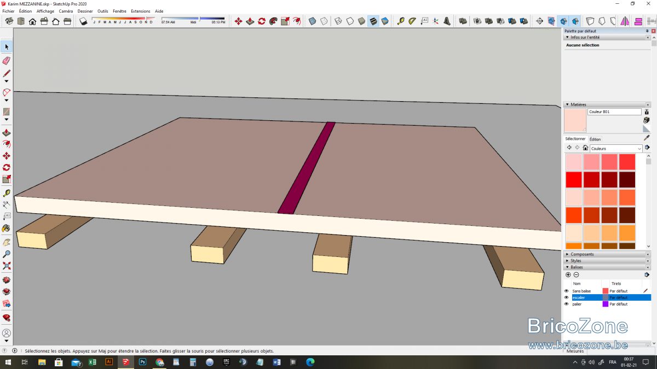This screenshot has height=369, width=657.
Task: Click the Rotate tool in top toolbar
Action: pyautogui.click(x=262, y=21)
